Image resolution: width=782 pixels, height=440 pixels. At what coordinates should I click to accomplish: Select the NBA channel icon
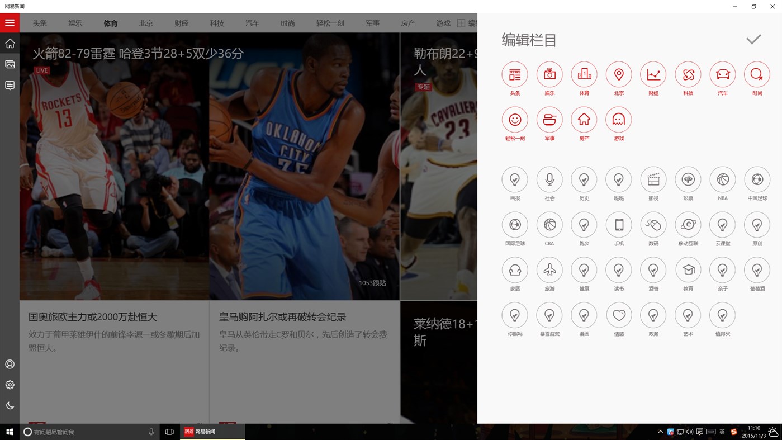(x=722, y=179)
